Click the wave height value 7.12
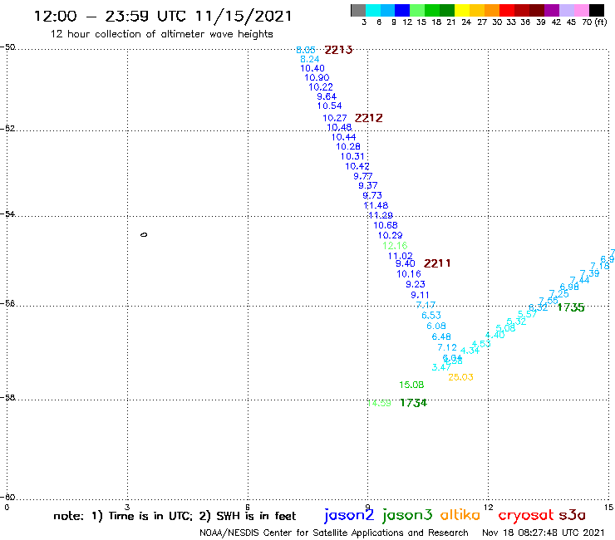The image size is (615, 540). [x=447, y=348]
